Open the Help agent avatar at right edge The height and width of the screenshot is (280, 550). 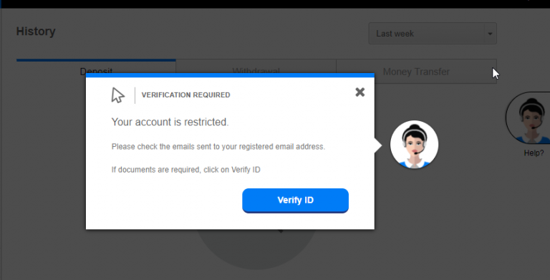[529, 118]
